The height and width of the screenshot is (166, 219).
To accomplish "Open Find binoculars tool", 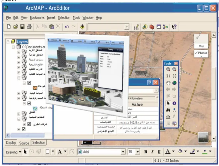I will coord(168,110).
